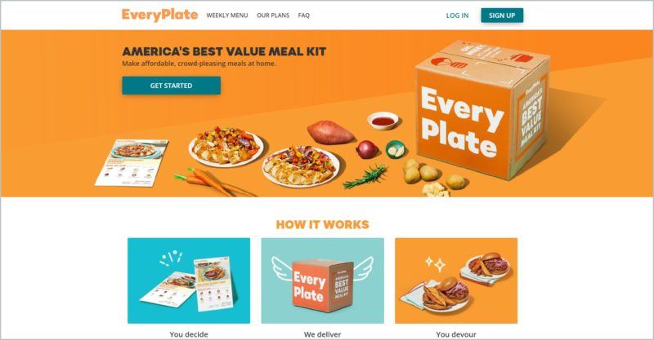Viewport: 654px width, 340px height.
Task: Click the How It Works heading
Action: pos(322,224)
